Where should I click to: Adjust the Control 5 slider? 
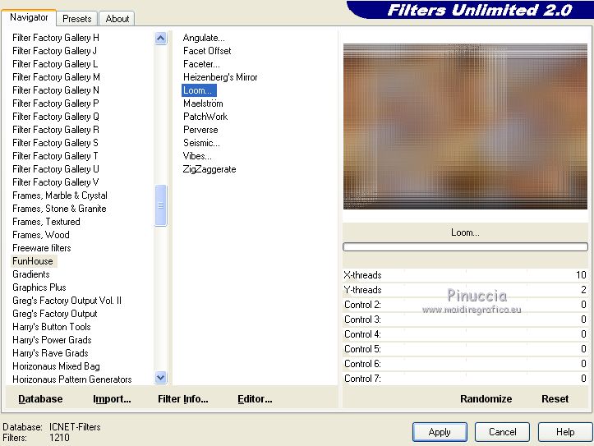tap(465, 349)
